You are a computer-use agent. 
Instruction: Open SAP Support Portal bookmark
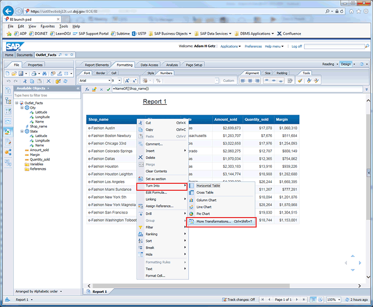[x=91, y=34]
